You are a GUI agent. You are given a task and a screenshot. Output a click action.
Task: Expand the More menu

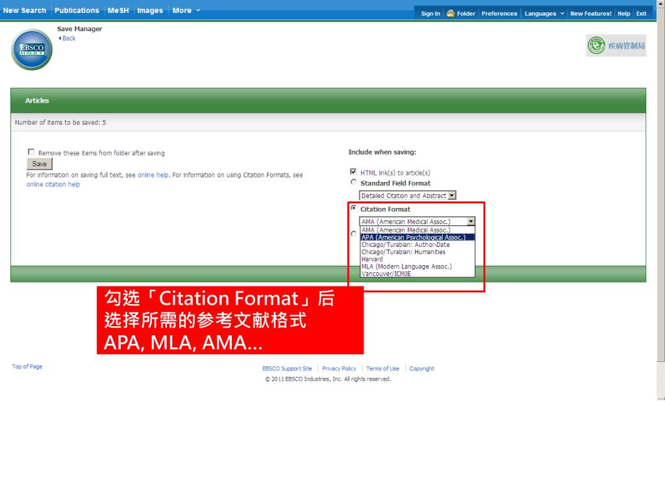coord(186,10)
